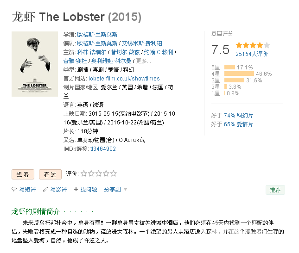Open director link 欧格斯·兰斯莫斯
The image size is (299, 253).
pos(97,34)
